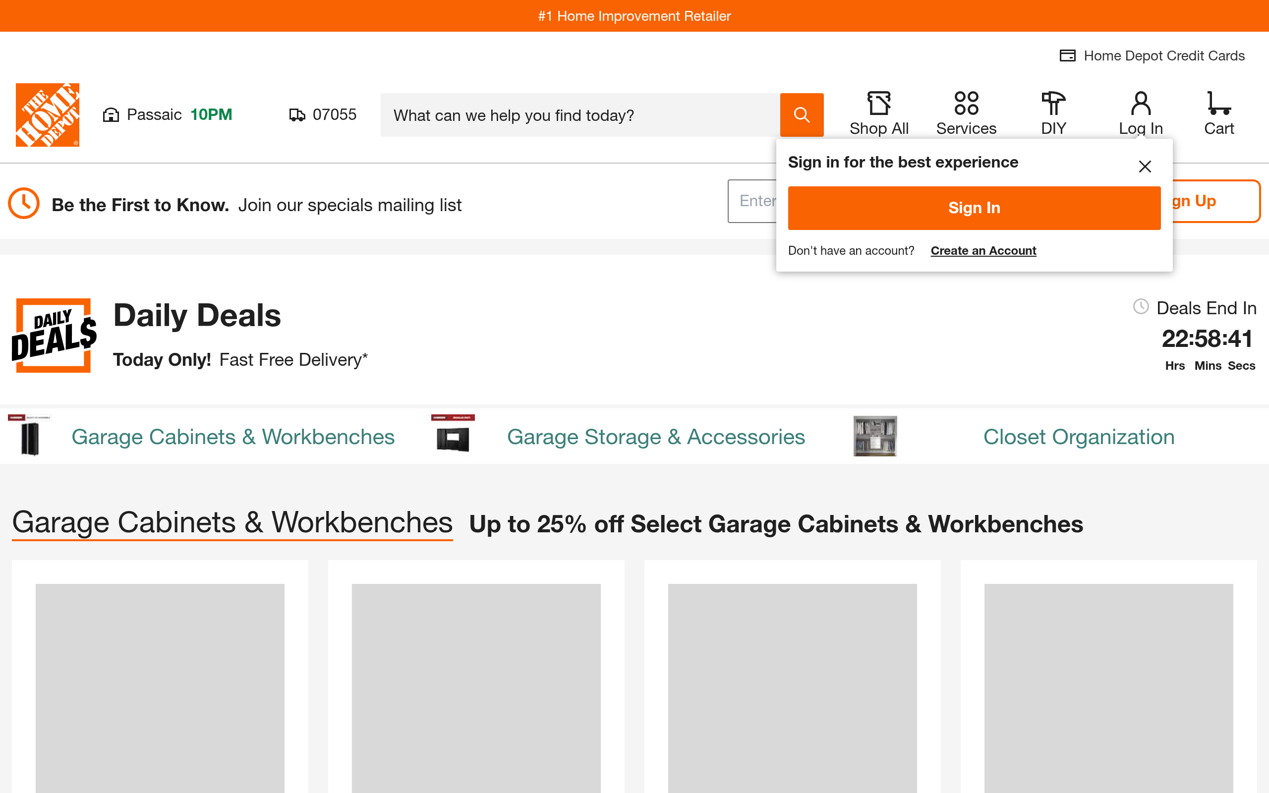Open the DIY hammer icon
1269x793 pixels.
click(x=1053, y=103)
